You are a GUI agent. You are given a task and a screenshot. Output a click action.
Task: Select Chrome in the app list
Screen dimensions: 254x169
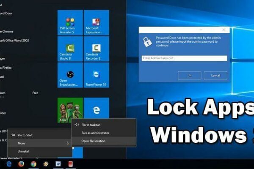[7, 31]
